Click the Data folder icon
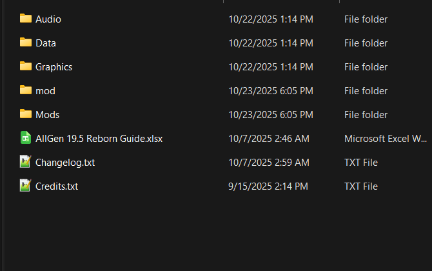 coord(26,43)
